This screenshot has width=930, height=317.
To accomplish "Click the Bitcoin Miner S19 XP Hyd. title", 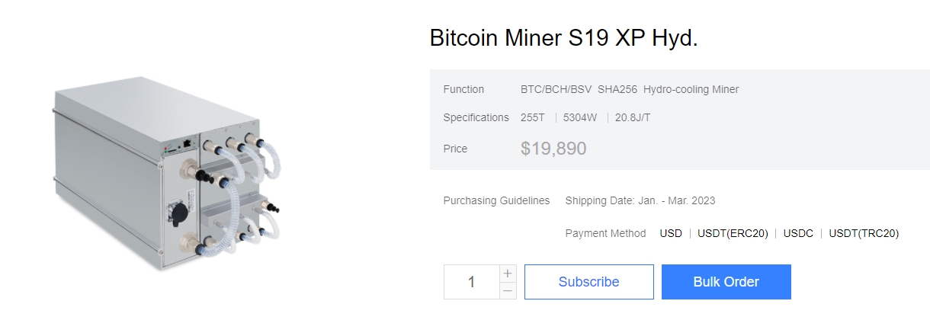I will [x=563, y=39].
